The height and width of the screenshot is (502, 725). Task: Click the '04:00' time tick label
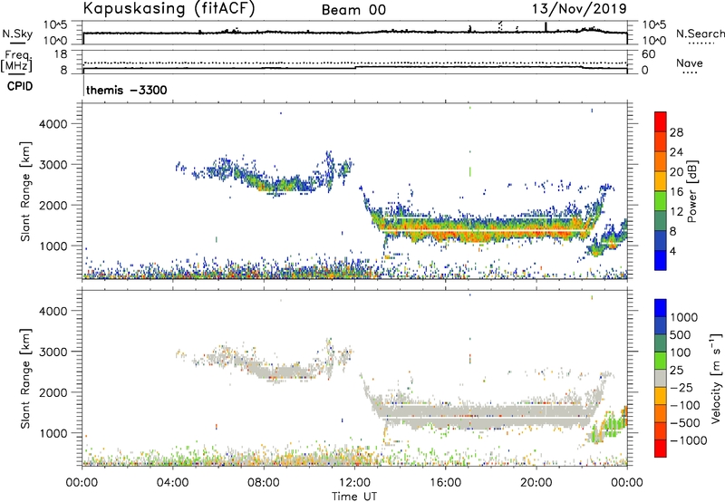[173, 483]
